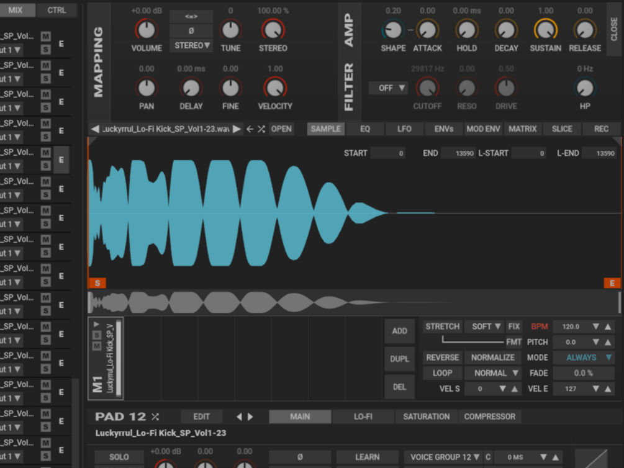Increase PITCH with up arrow
This screenshot has width=624, height=468.
click(608, 342)
